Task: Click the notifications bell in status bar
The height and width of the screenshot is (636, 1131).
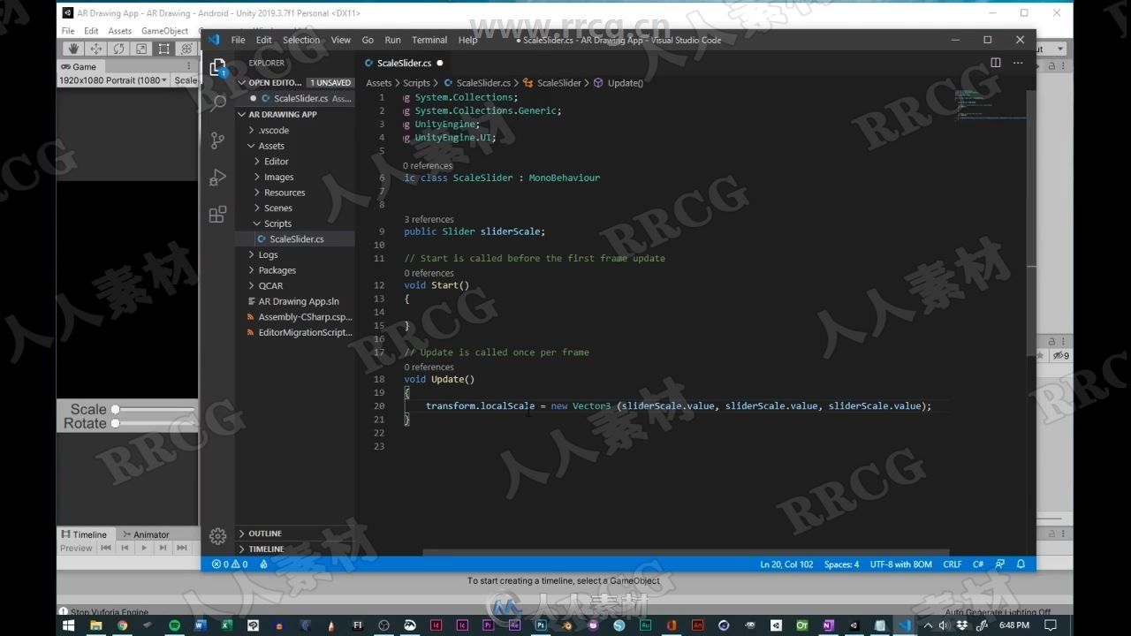Action: pos(1021,564)
